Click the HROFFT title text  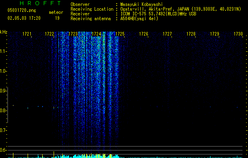[40, 3]
